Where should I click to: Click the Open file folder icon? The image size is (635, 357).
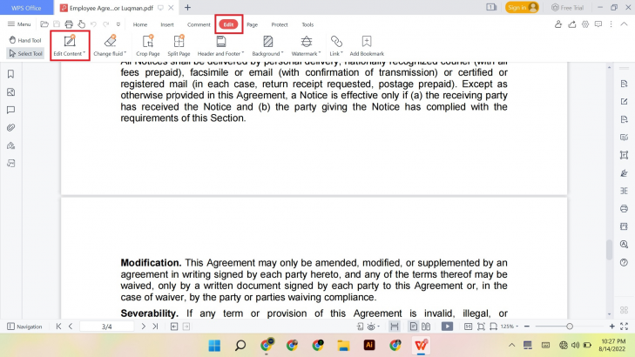[x=44, y=24]
